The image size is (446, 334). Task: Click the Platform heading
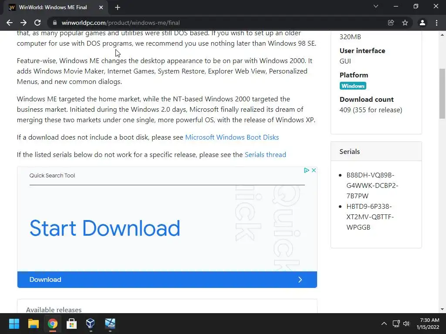click(x=354, y=75)
